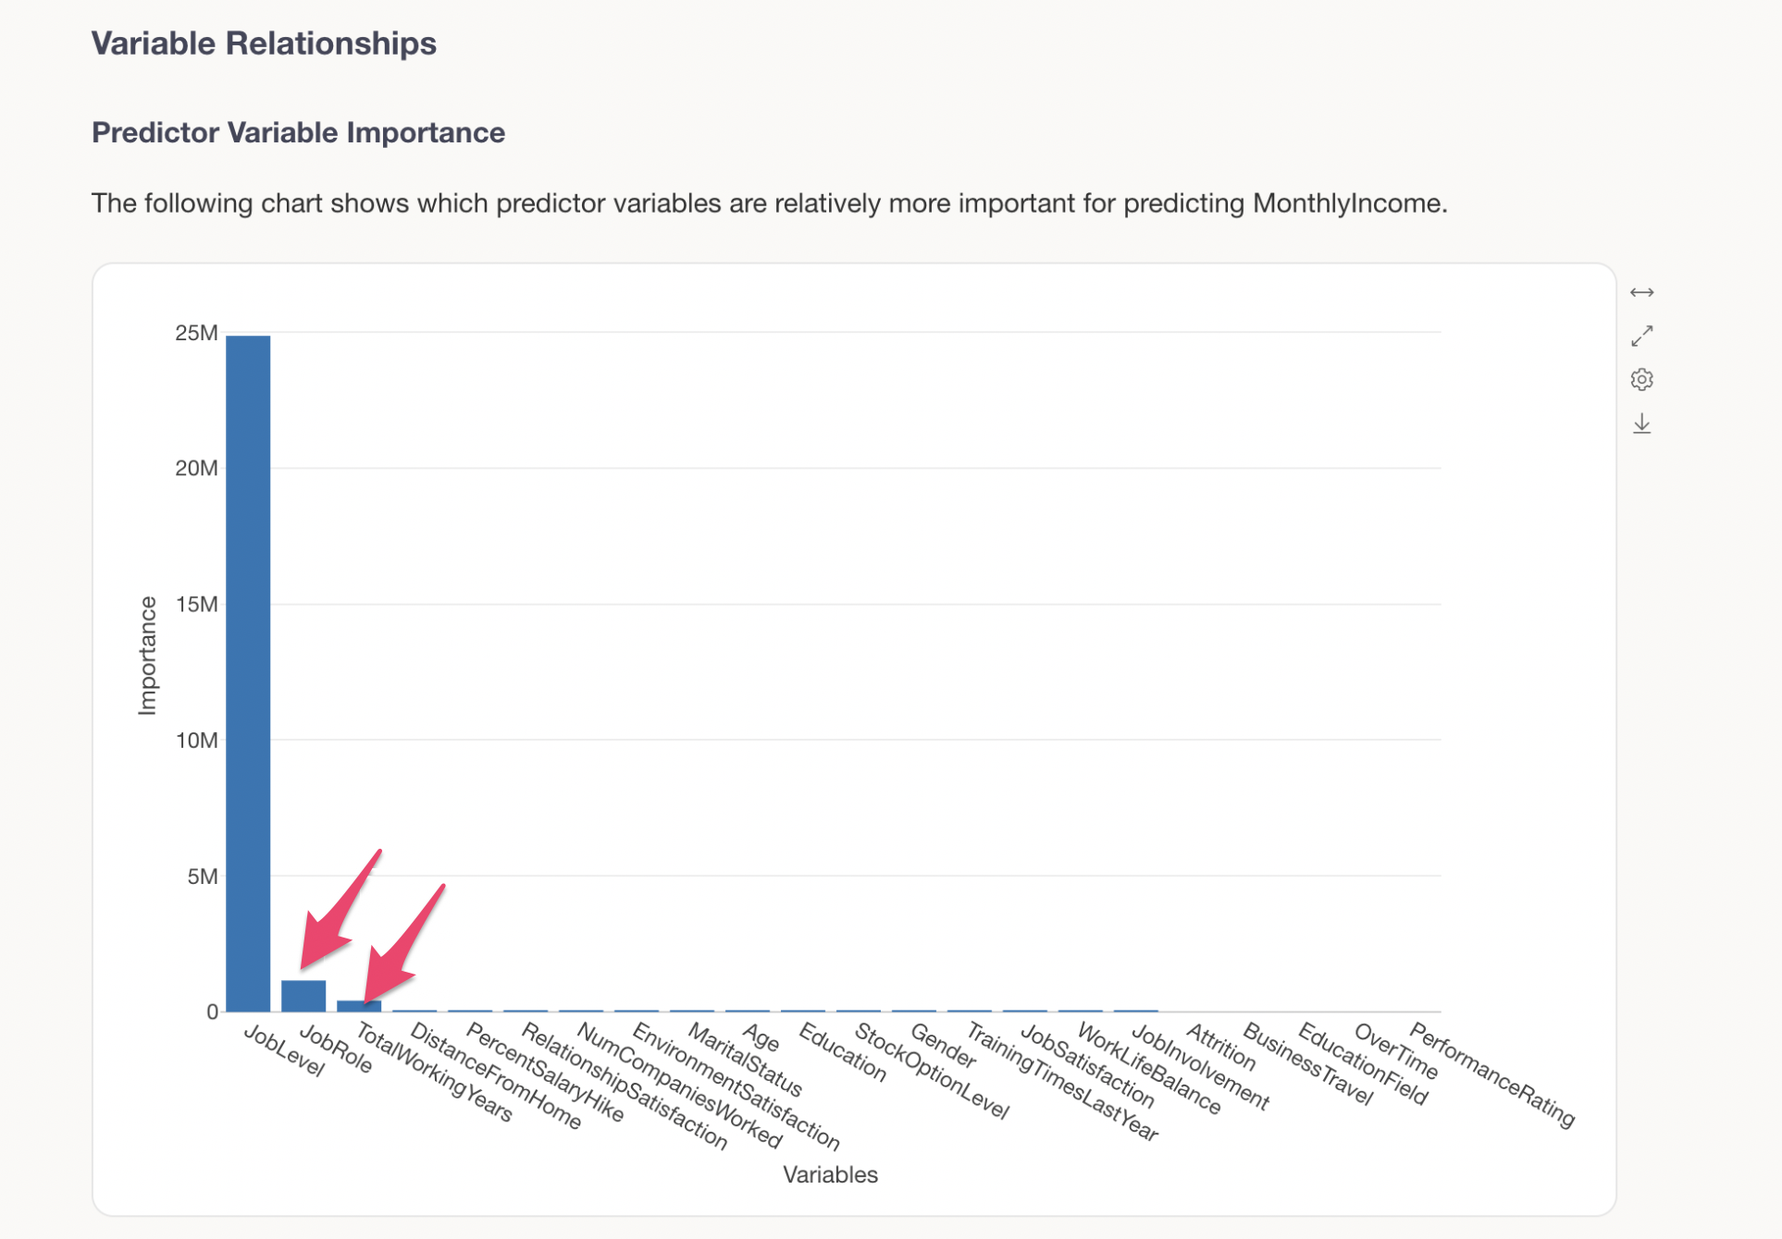Viewport: 1782px width, 1239px height.
Task: Click the PerformanceRating axis label
Action: click(1491, 1074)
